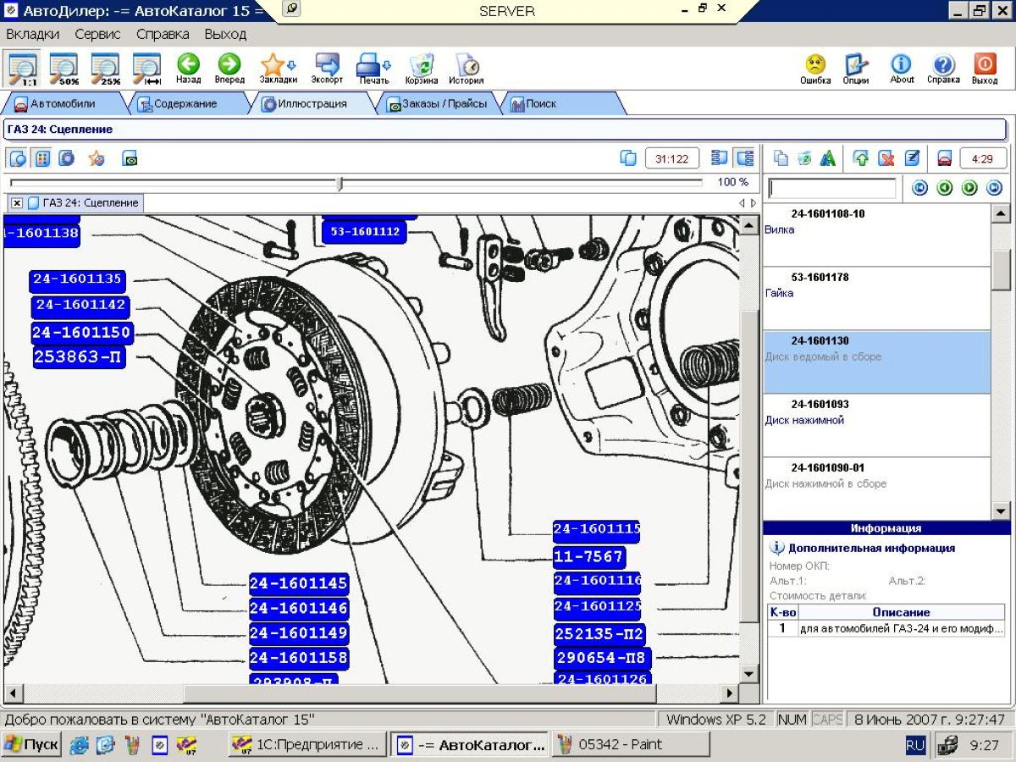Open the Вкладки menu
The height and width of the screenshot is (762, 1016).
click(33, 35)
